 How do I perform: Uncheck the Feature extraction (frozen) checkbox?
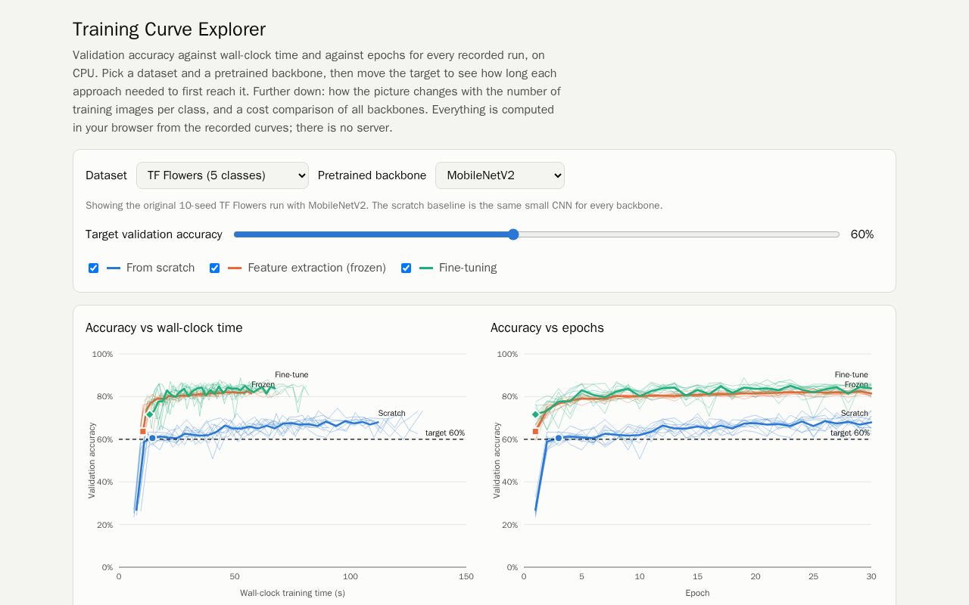[x=214, y=268]
